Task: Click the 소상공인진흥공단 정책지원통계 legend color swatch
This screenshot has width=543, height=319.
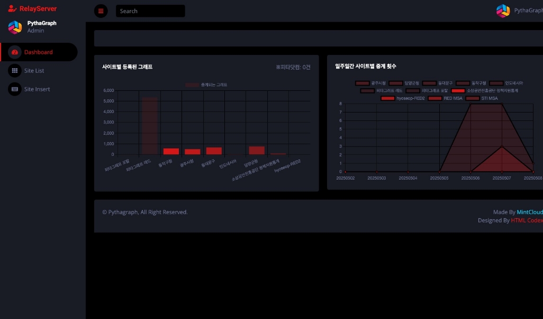Action: (x=458, y=91)
